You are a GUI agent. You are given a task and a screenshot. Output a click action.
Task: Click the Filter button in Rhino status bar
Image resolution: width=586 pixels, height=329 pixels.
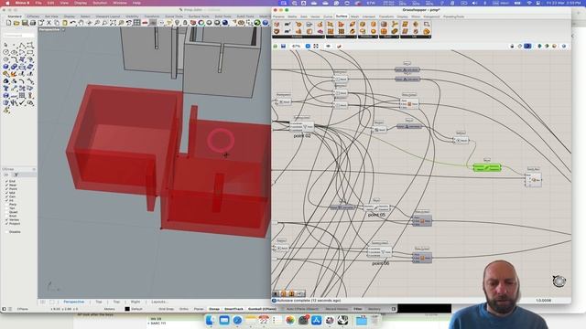point(358,309)
